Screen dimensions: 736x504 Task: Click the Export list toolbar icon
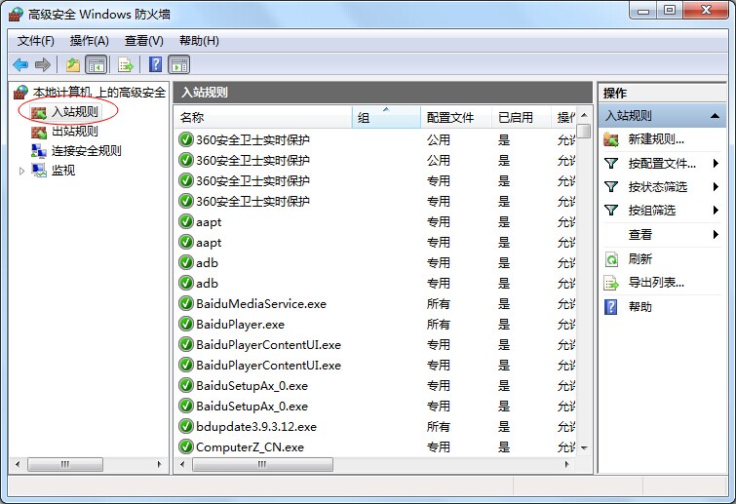click(126, 64)
